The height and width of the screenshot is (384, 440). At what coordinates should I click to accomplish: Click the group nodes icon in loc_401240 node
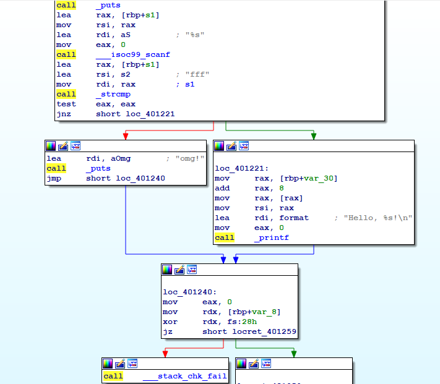tap(192, 270)
